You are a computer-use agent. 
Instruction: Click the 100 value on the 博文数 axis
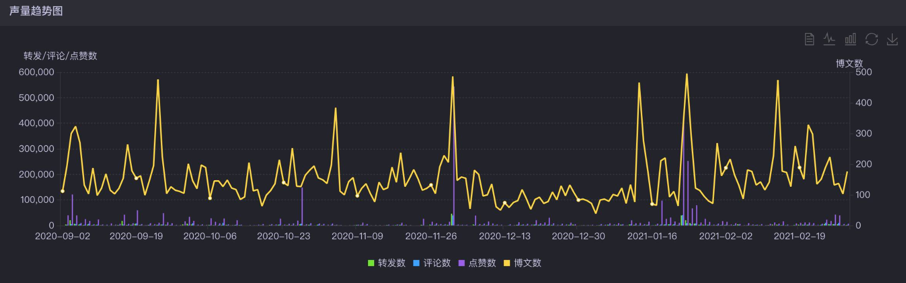(863, 195)
